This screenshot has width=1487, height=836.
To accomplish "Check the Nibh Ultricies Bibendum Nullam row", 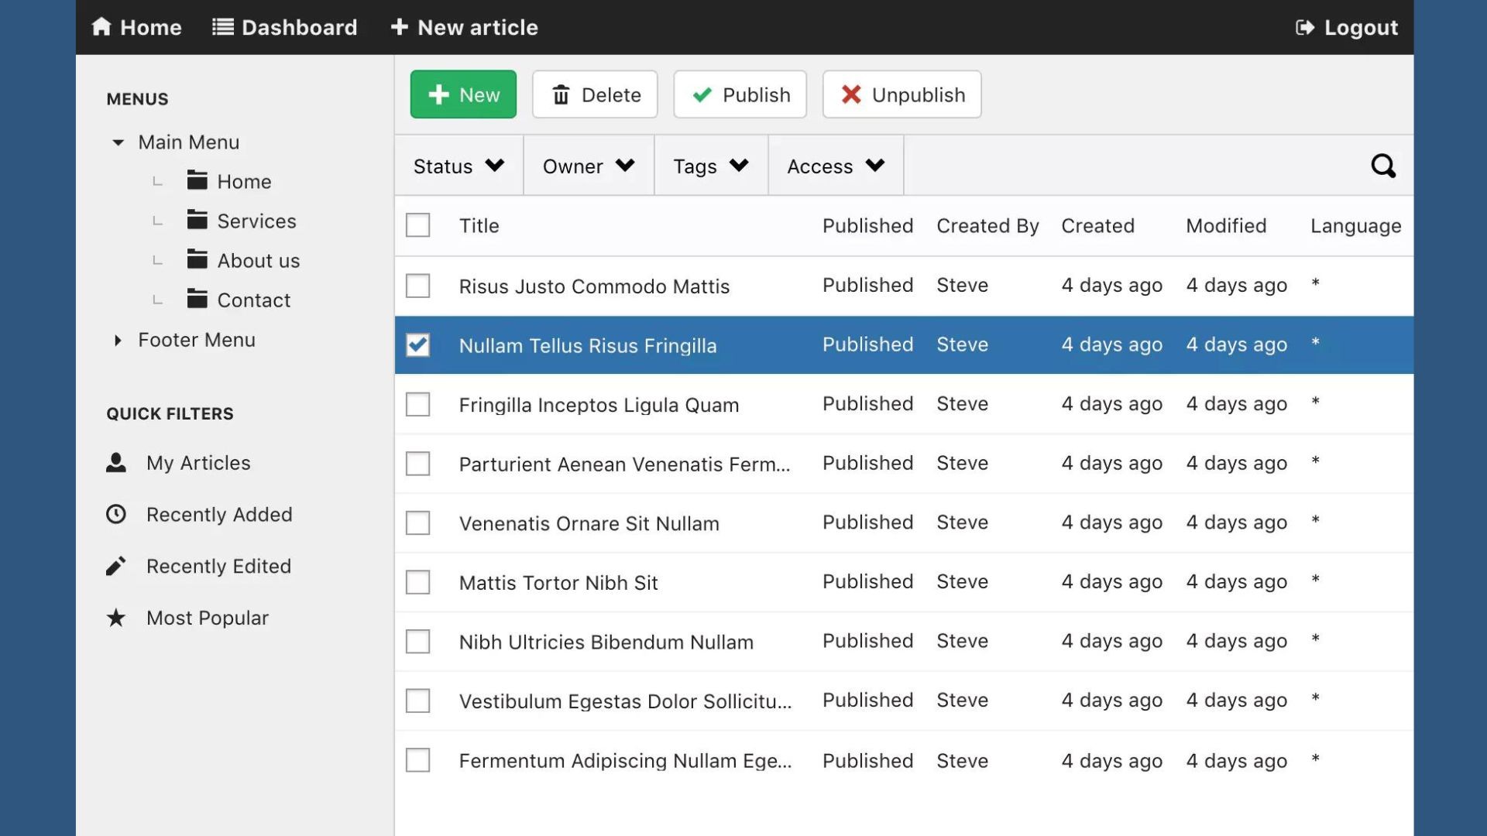I will [x=418, y=642].
